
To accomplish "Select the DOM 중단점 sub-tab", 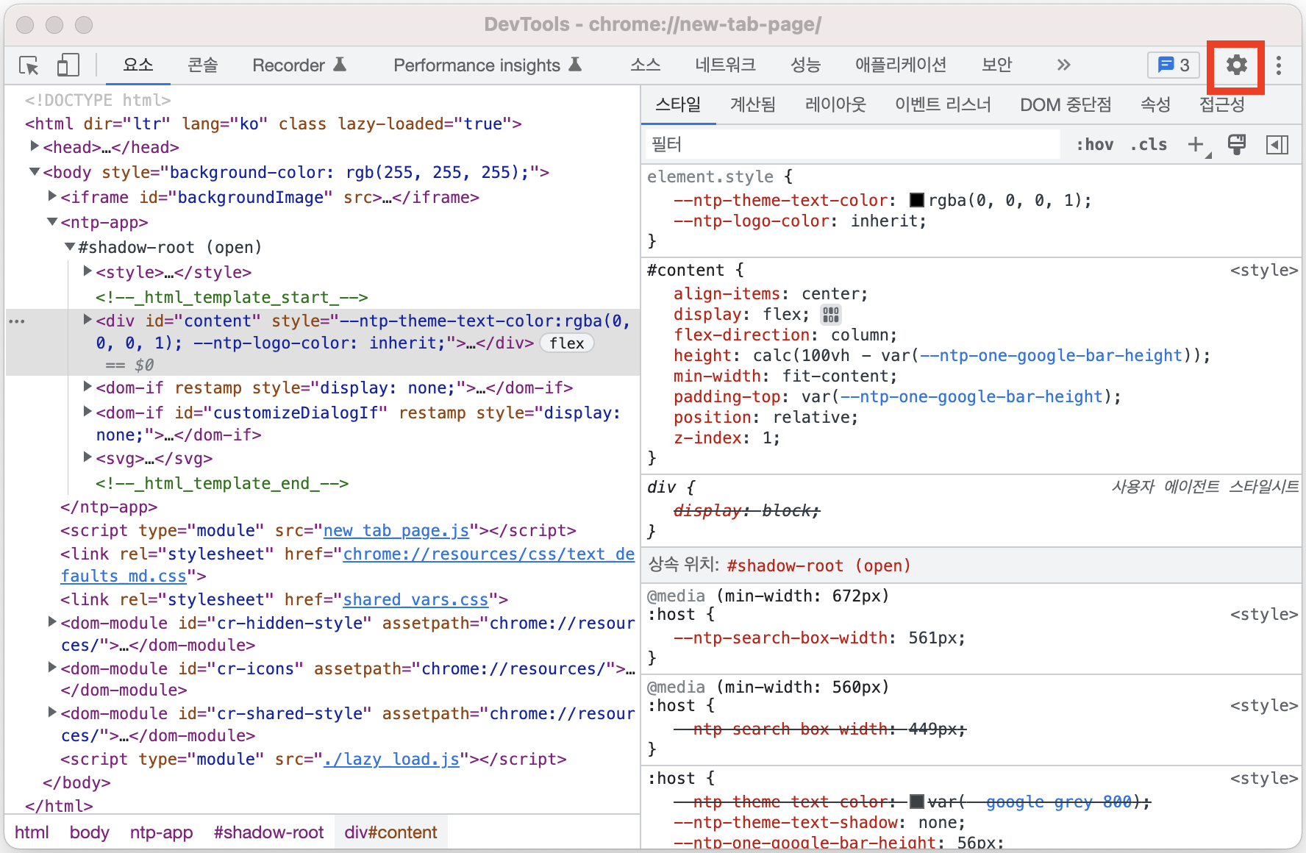I will coord(1066,105).
